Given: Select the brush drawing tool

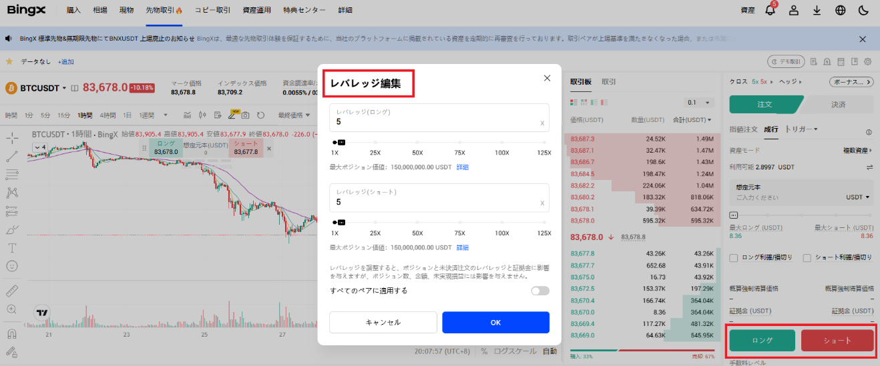Looking at the screenshot, I should tap(11, 229).
